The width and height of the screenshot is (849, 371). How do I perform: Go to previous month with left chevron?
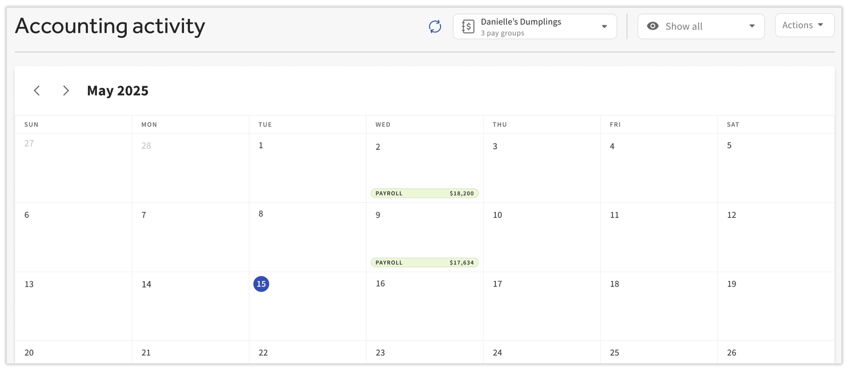[x=37, y=90]
